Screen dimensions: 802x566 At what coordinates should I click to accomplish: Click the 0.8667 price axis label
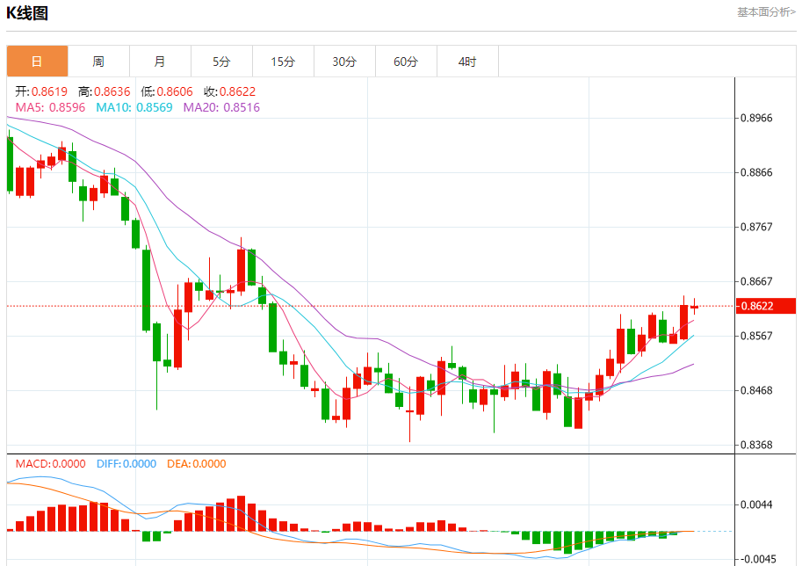tap(756, 281)
